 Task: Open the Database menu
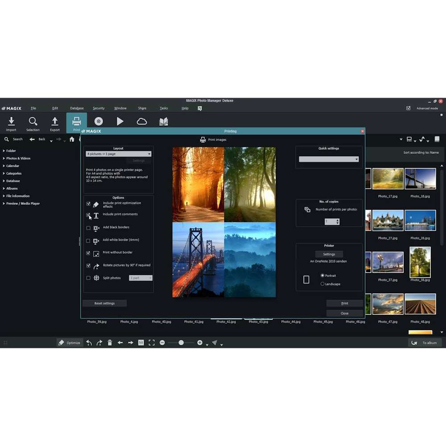click(x=77, y=108)
